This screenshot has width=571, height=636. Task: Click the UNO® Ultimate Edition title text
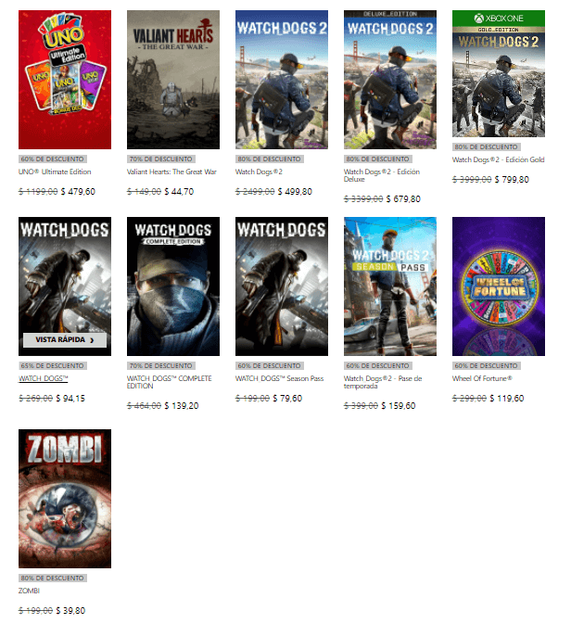[55, 172]
